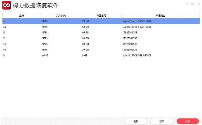Select the C: drive row
Image resolution: width=202 pixels, height=125 pixels.
pyautogui.click(x=101, y=21)
